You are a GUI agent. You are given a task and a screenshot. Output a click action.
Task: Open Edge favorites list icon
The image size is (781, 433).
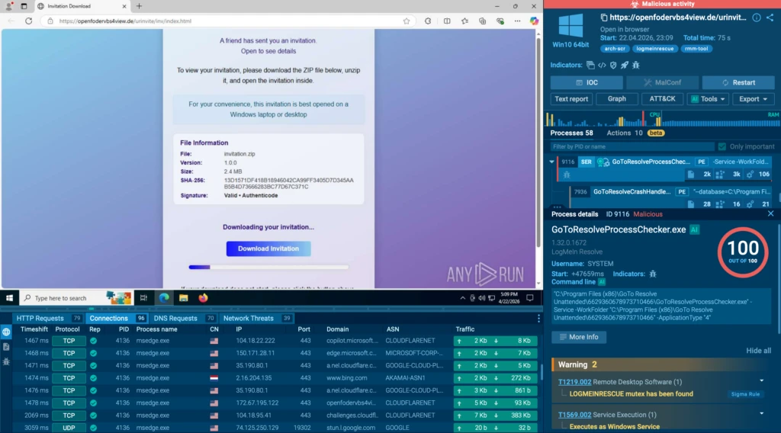coord(464,21)
